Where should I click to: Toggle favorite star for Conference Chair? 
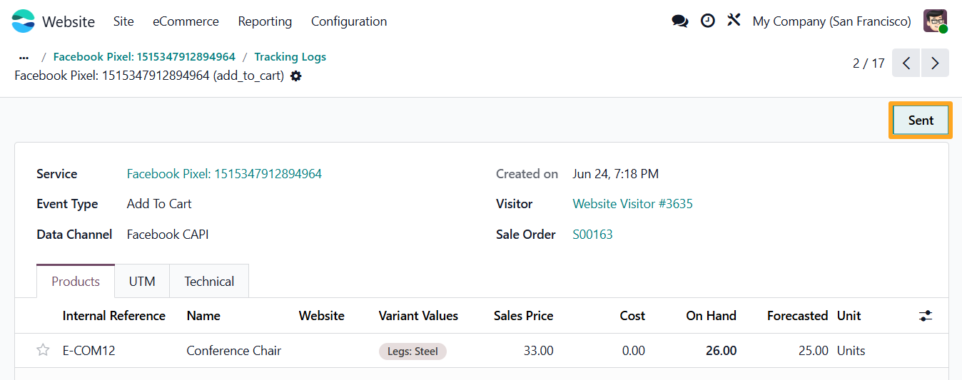click(44, 351)
